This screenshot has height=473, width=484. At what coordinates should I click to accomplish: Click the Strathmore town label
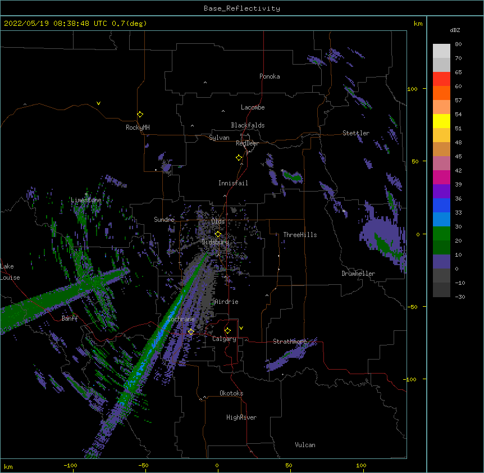point(290,342)
